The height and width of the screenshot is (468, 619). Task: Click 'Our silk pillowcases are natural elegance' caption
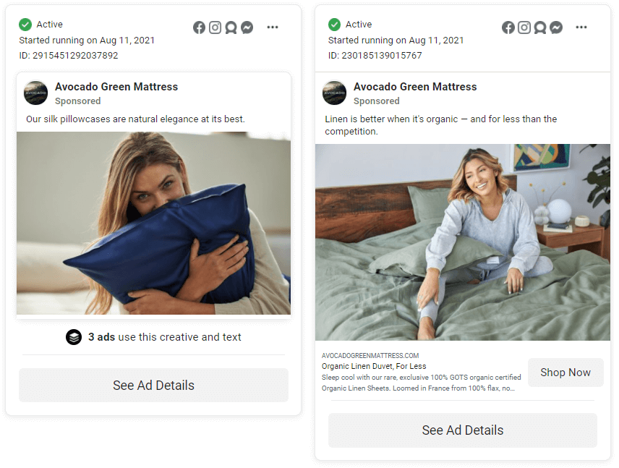pyautogui.click(x=135, y=119)
